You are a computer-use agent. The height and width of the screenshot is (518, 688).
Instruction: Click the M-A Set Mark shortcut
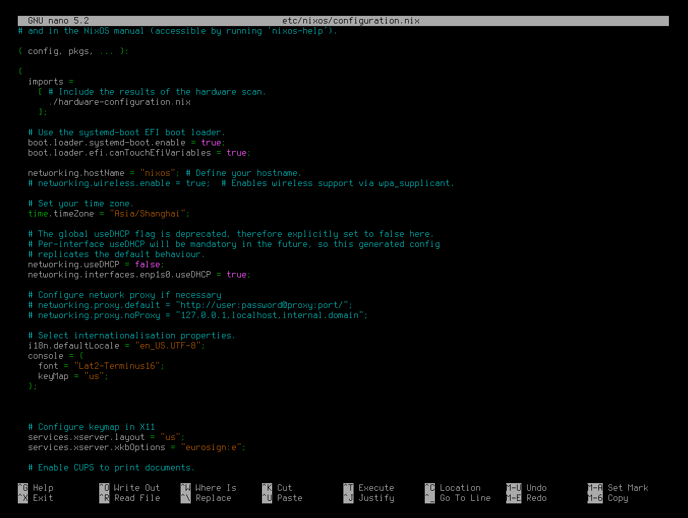click(x=618, y=488)
